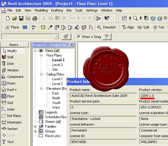Show the work plane grid icon
This screenshot has height=146, width=168.
25,27
